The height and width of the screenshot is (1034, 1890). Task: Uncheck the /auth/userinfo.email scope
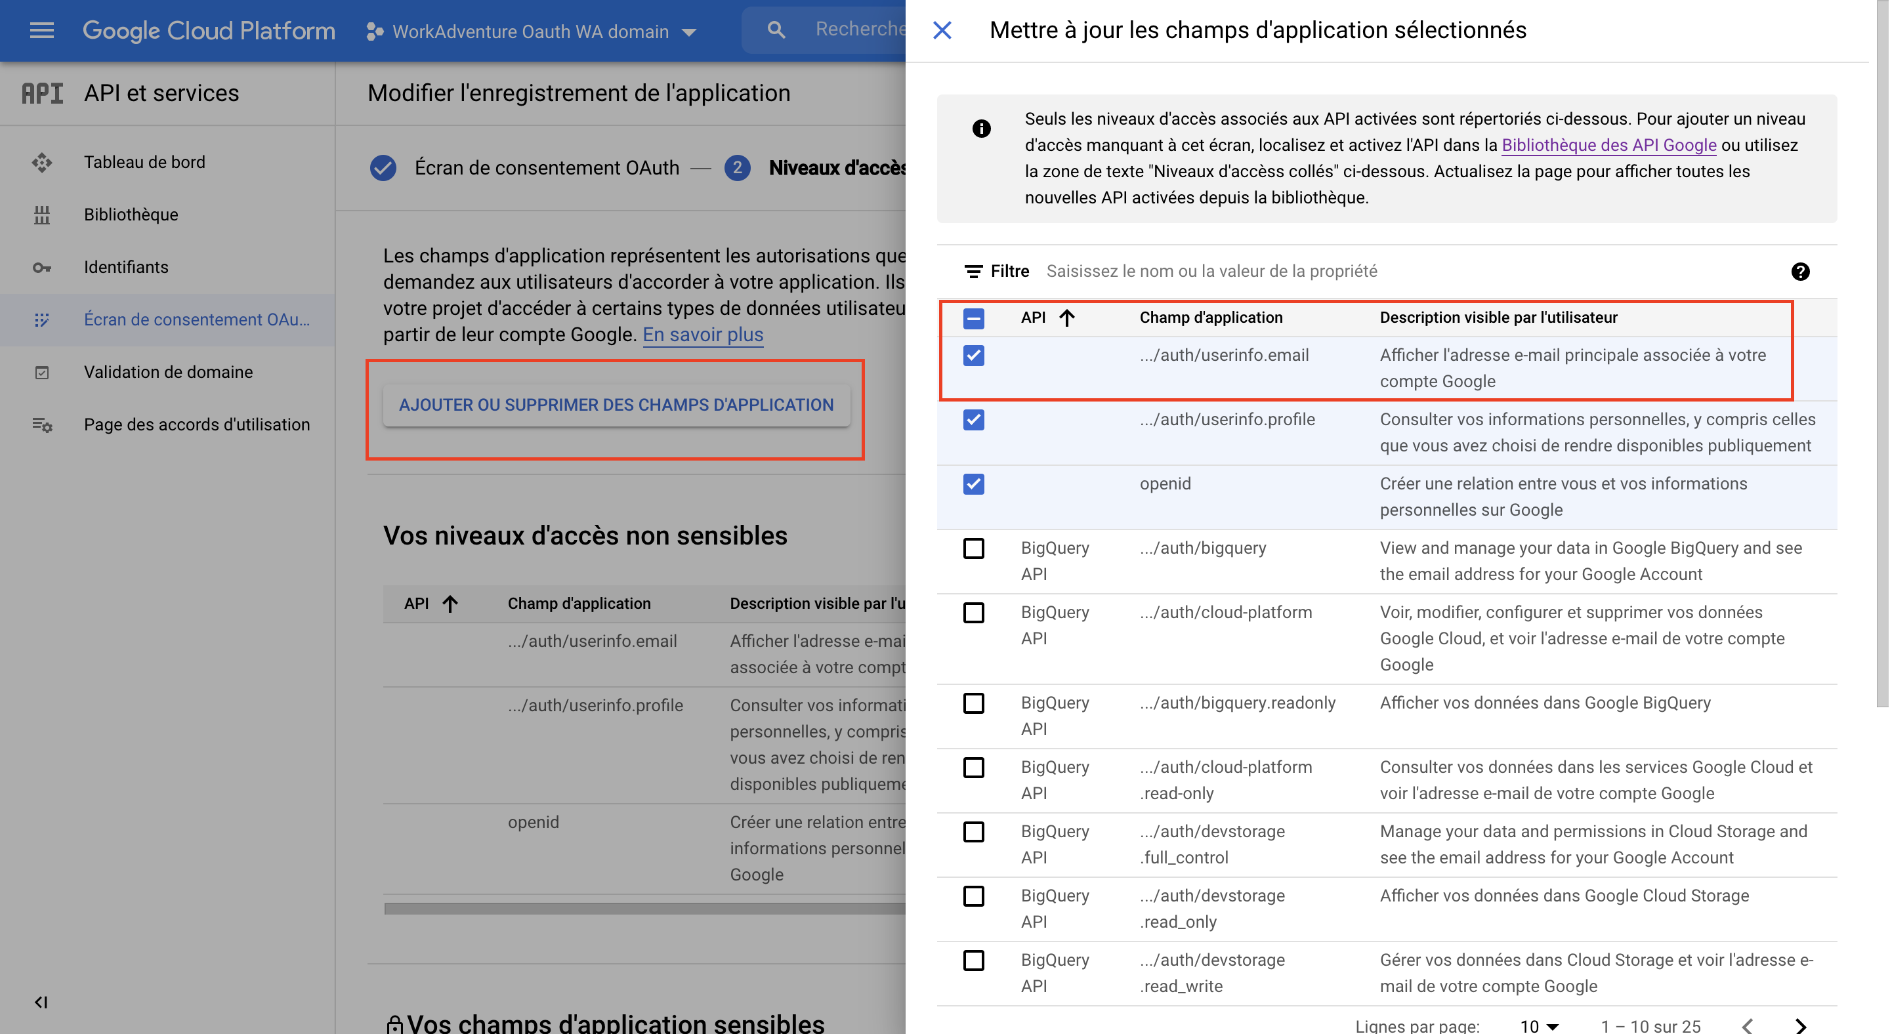pos(974,356)
